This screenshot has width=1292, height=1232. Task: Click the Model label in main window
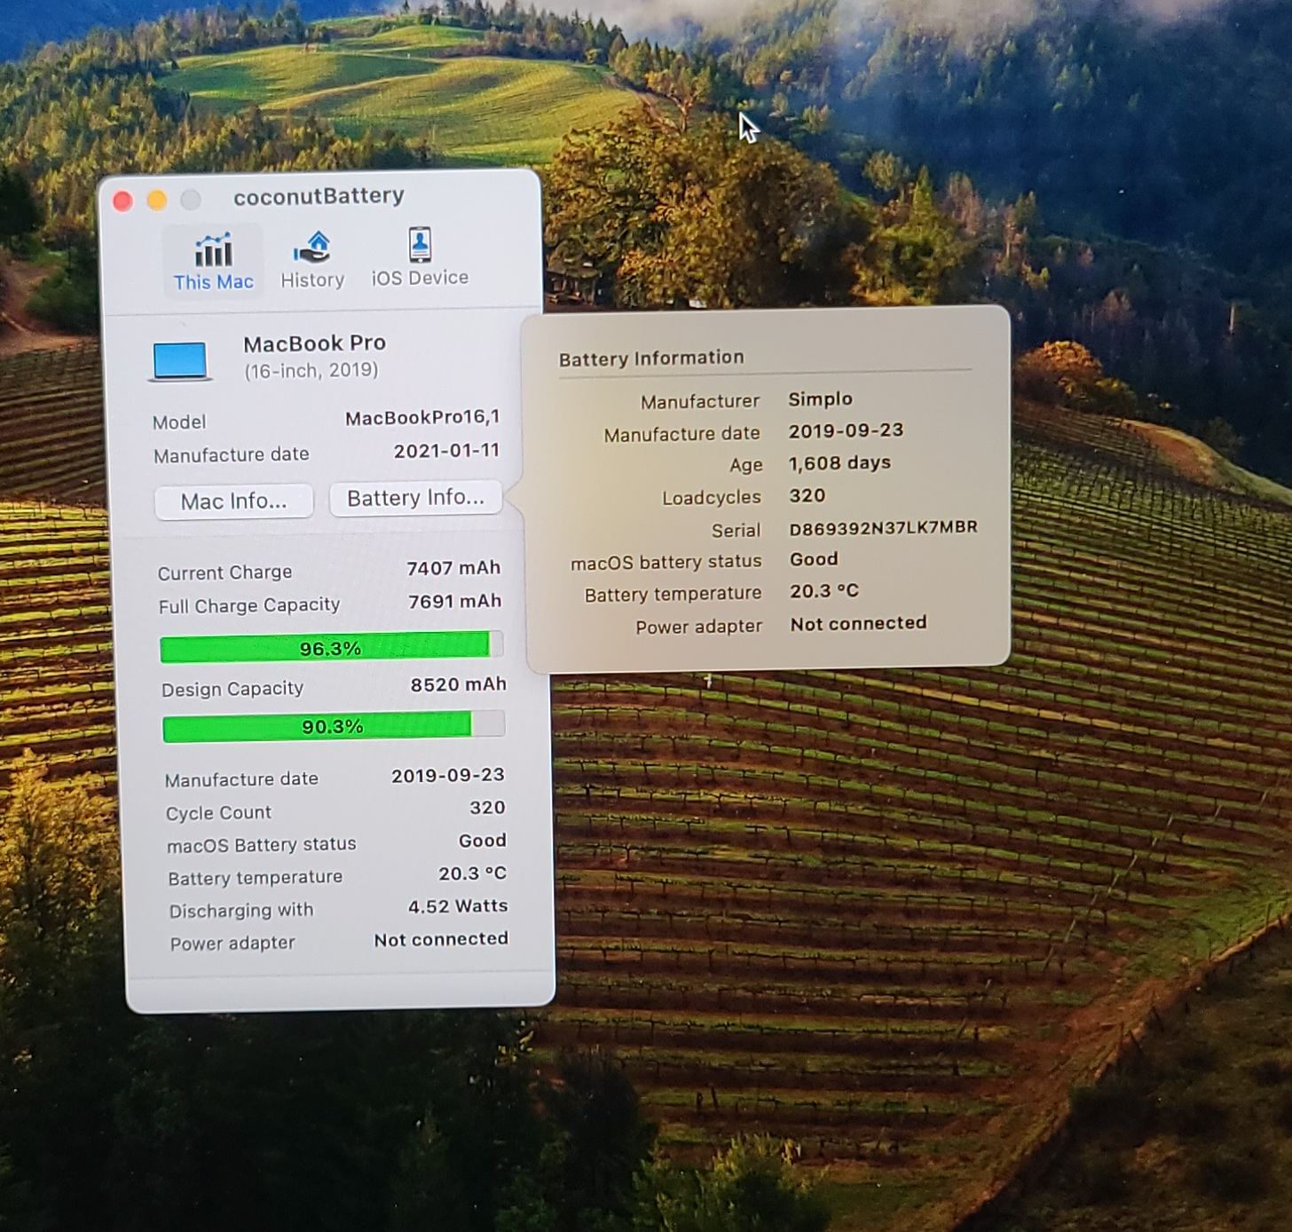click(x=179, y=423)
